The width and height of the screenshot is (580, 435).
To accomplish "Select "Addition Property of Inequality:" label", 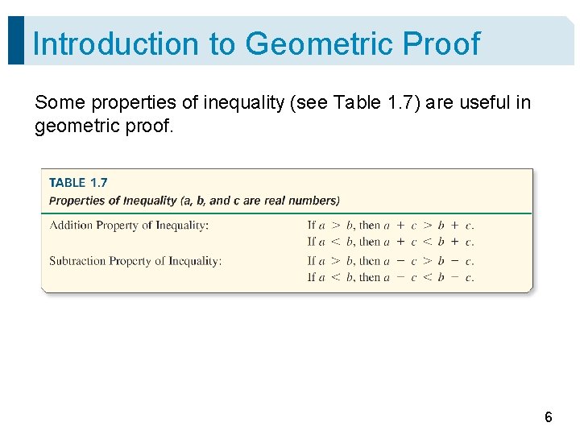I will [129, 225].
